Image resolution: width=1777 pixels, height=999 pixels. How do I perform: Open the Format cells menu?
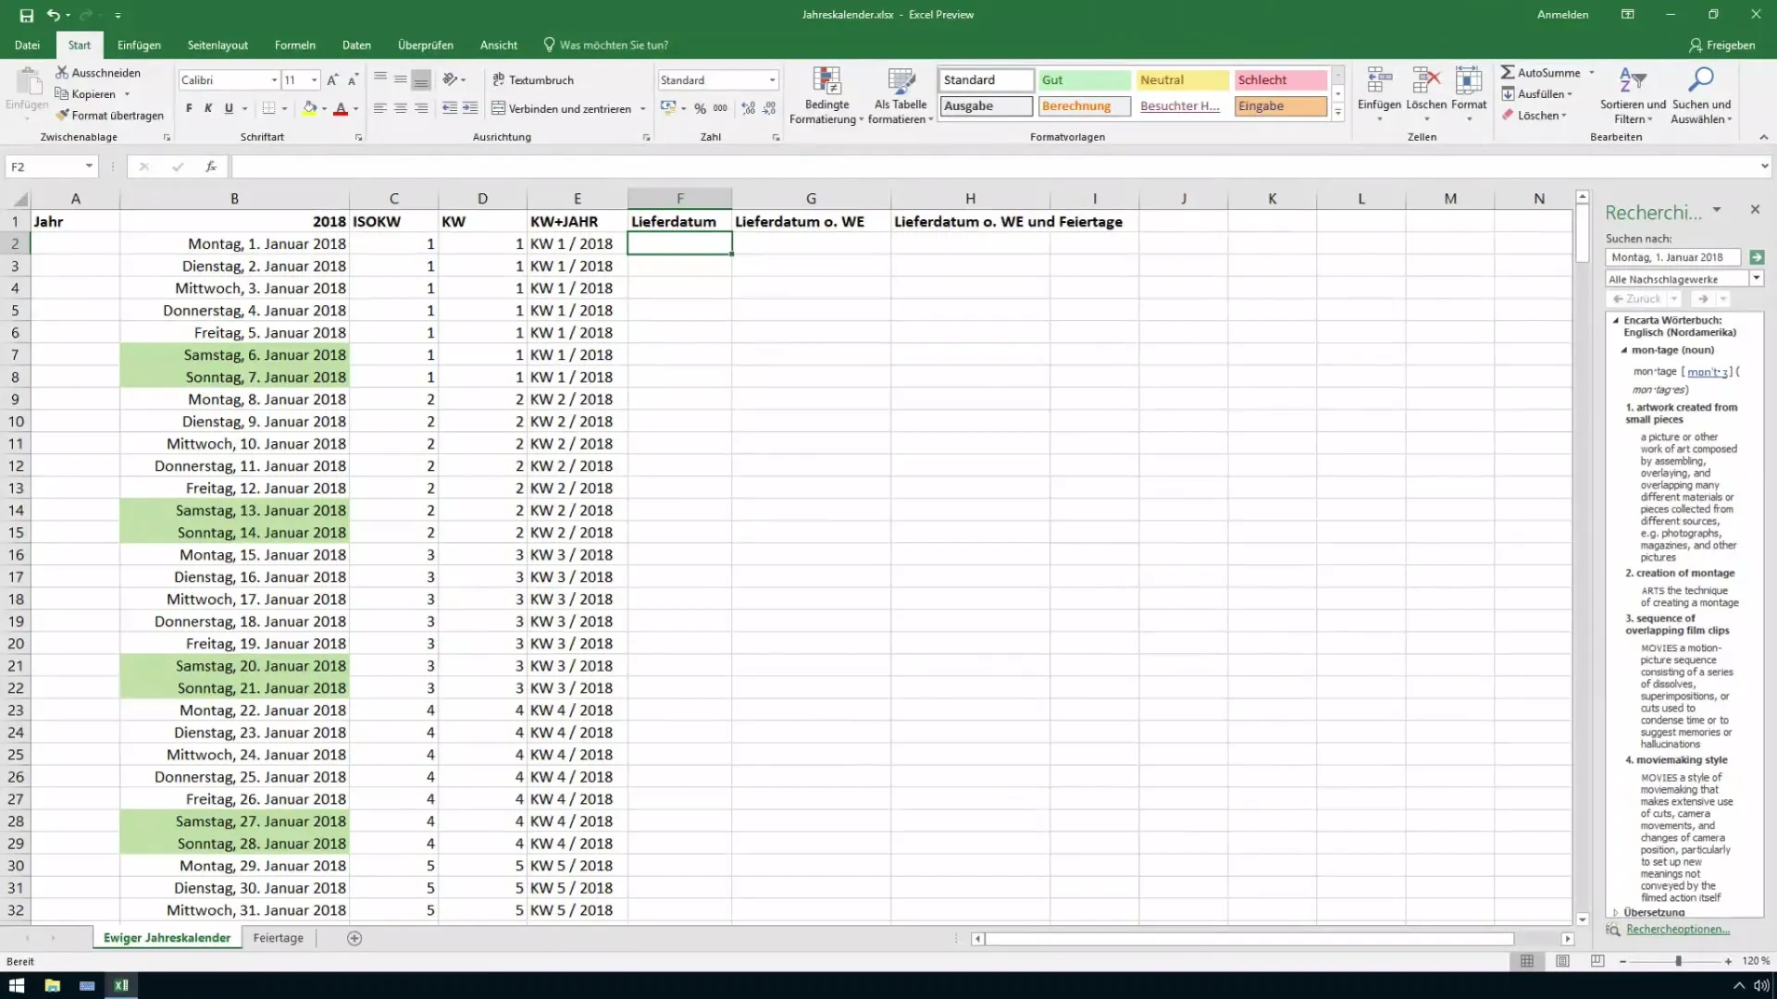click(x=1469, y=95)
